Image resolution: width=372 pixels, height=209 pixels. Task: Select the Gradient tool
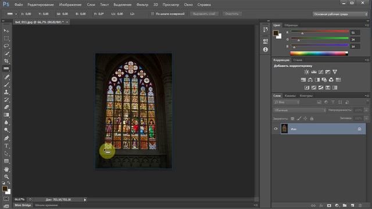(x=6, y=115)
